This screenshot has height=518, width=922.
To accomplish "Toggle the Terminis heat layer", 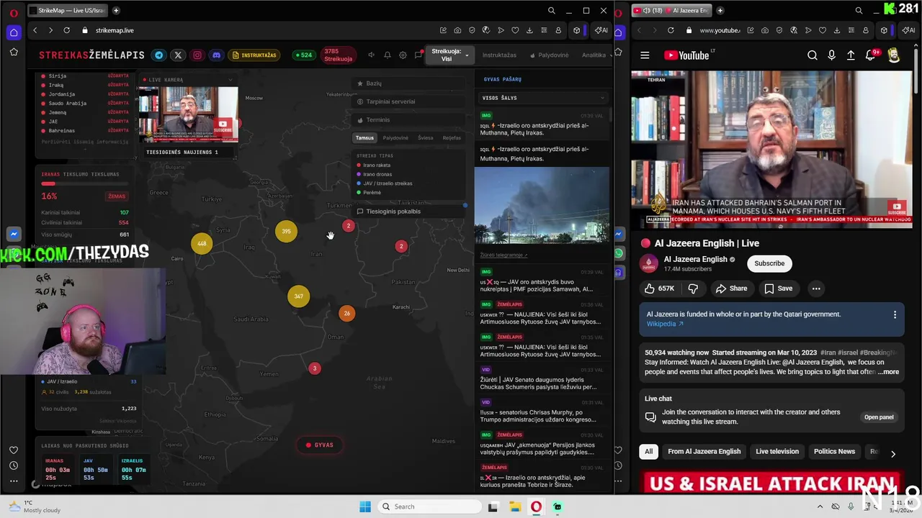I will click(x=408, y=120).
